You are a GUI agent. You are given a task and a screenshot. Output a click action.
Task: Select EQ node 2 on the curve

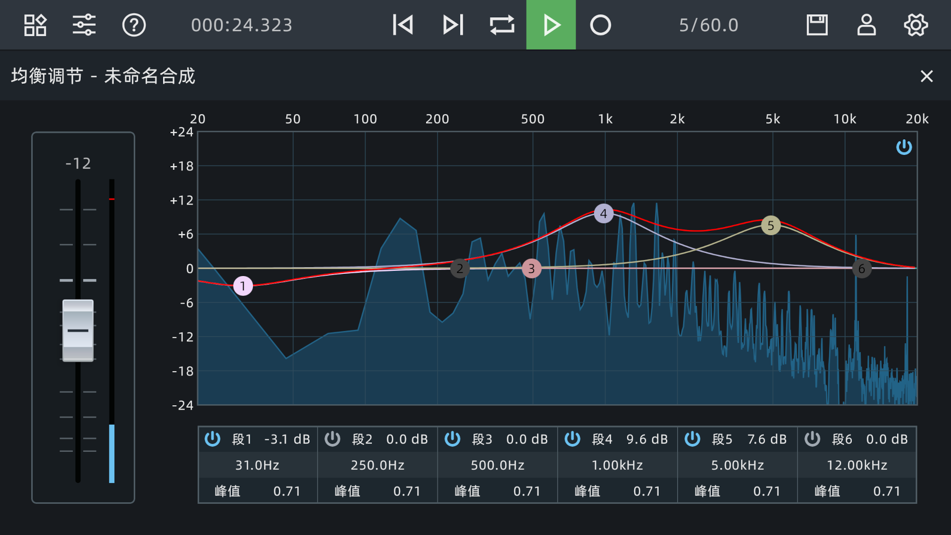coord(460,268)
